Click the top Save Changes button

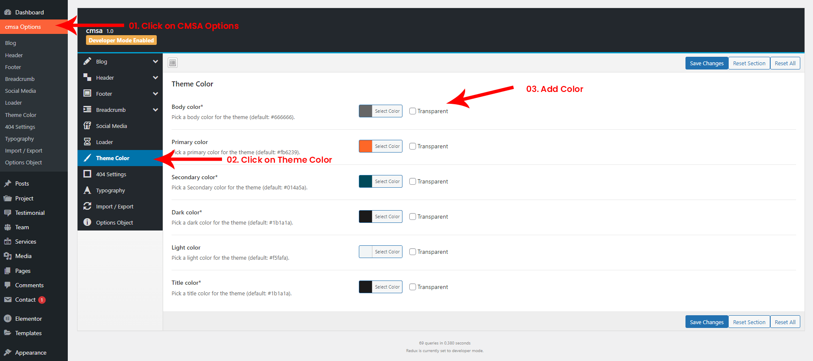click(706, 63)
